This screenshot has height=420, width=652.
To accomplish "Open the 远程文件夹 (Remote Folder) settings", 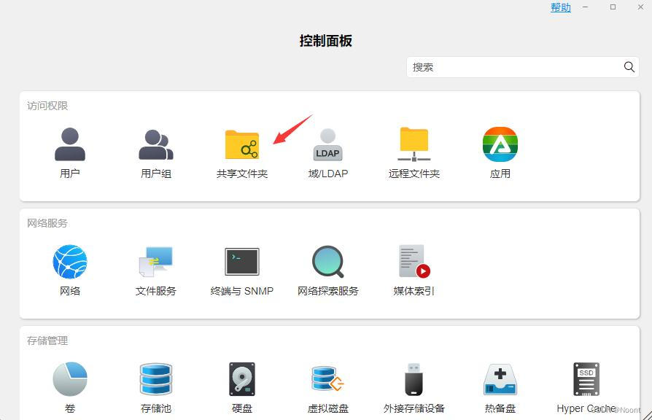I will click(x=414, y=151).
